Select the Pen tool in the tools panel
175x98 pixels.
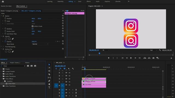point(49,81)
